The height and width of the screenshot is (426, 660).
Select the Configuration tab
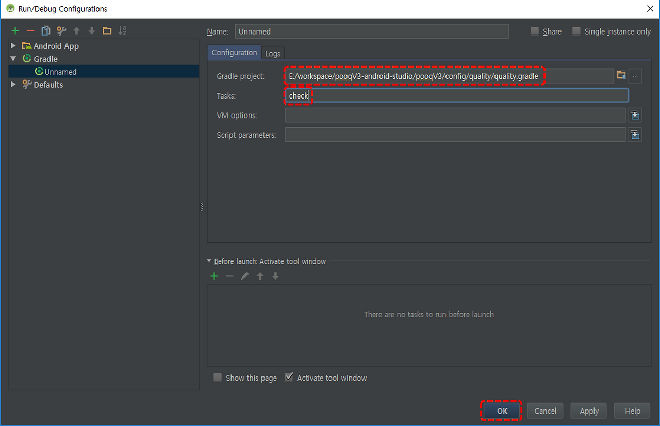click(234, 53)
